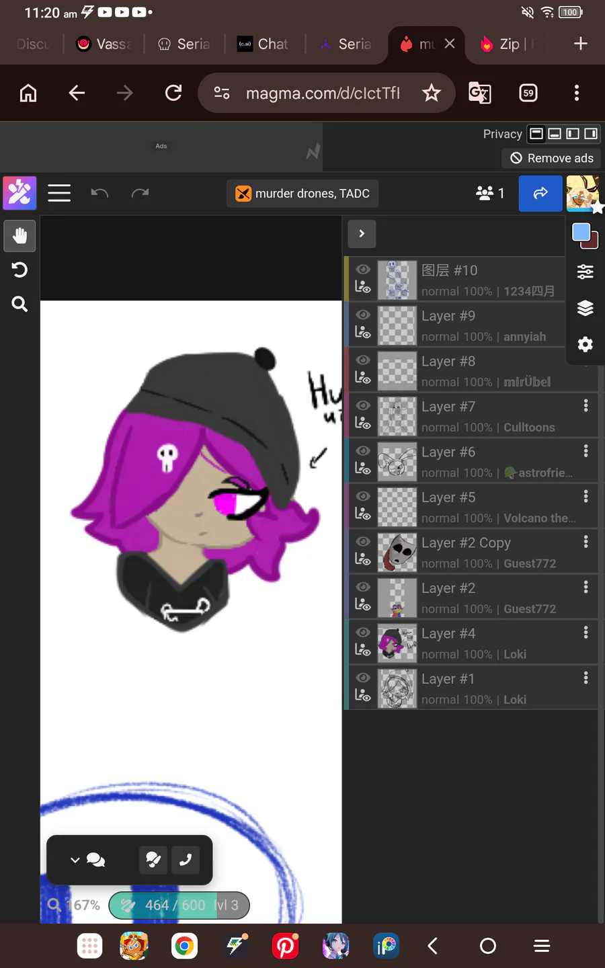Viewport: 605px width, 968px height.
Task: Click the 464 / 600 level progress bar
Action: point(179,905)
